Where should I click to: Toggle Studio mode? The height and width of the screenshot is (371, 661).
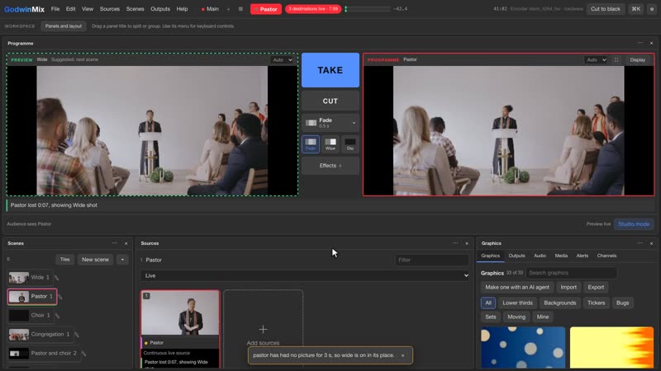click(634, 224)
